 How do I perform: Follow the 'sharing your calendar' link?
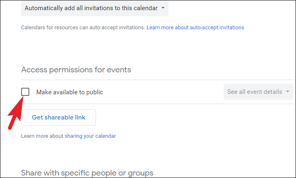(90, 136)
